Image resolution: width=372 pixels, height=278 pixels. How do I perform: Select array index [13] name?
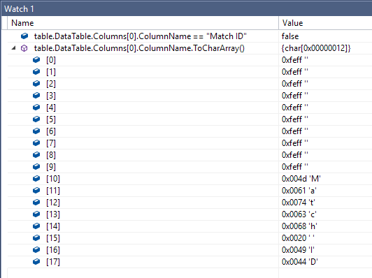pos(53,214)
